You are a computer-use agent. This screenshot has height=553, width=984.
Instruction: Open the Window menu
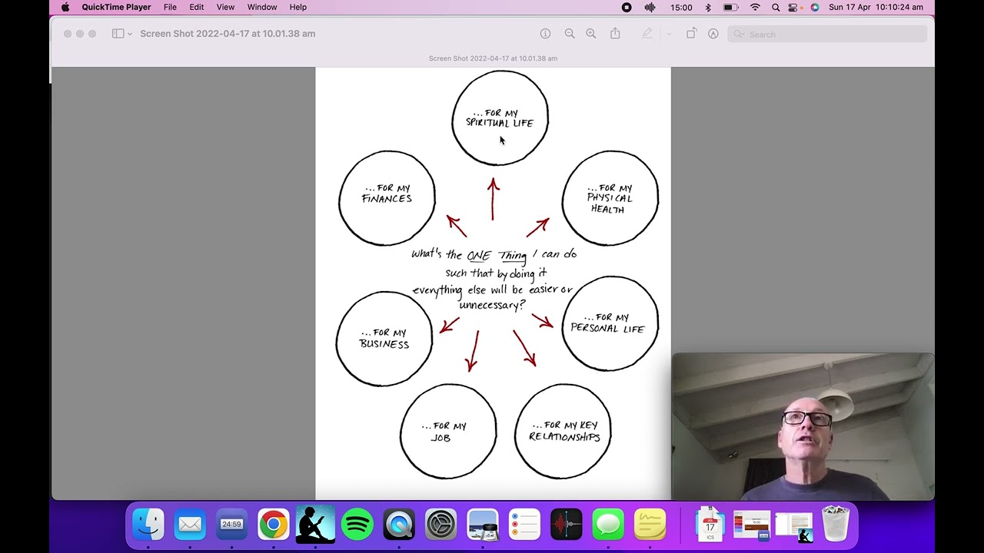point(262,7)
